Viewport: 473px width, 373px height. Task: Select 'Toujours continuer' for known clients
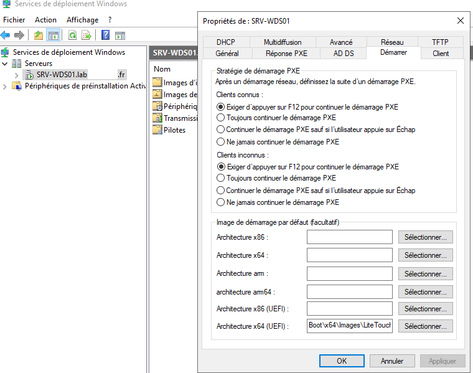(x=220, y=117)
